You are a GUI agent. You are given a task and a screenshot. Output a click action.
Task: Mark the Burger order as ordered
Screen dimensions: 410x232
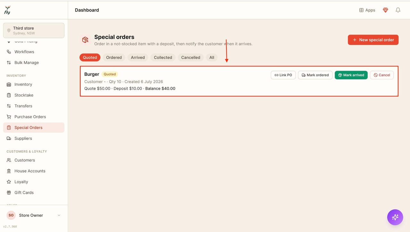315,75
